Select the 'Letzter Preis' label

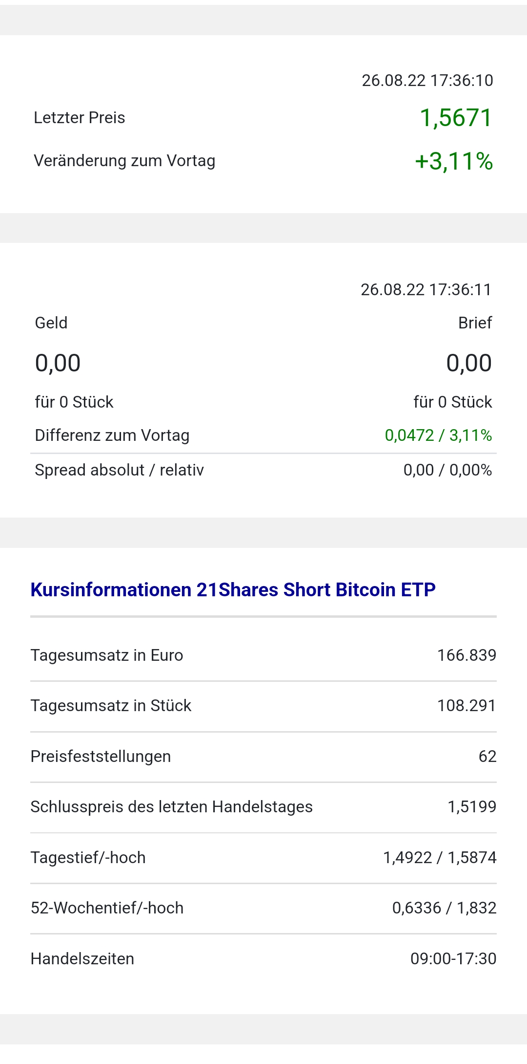pos(80,118)
